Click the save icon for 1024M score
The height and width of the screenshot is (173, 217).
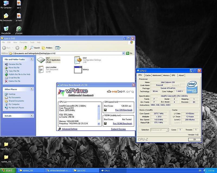click(105, 123)
